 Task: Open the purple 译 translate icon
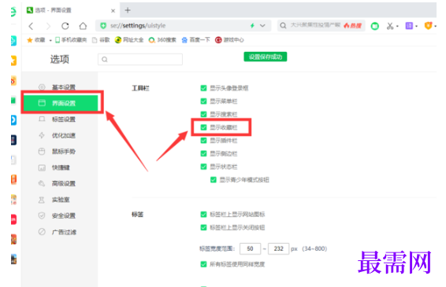409,26
